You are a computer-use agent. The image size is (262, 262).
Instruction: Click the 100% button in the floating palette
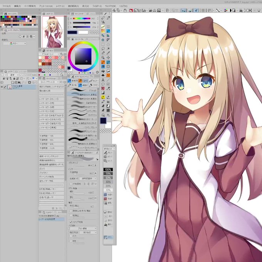[108, 170]
